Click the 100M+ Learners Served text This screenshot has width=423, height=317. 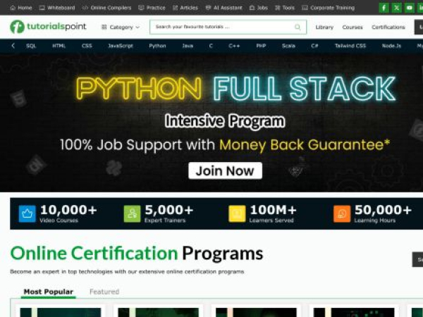[273, 213]
